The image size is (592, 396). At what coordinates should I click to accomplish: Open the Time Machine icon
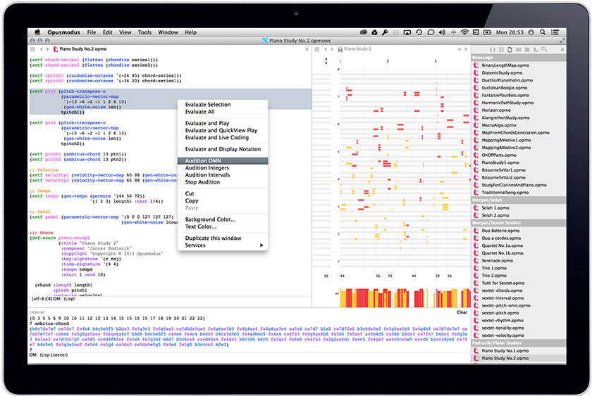point(419,32)
